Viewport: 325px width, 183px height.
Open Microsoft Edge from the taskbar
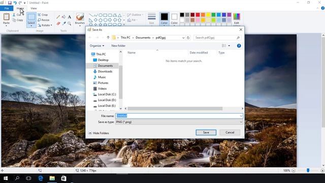[41, 178]
